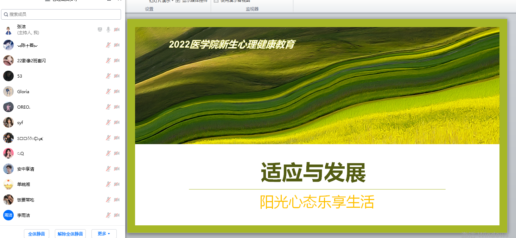Click 张洁's screen sharing icon
This screenshot has height=238, width=516.
pyautogui.click(x=100, y=30)
